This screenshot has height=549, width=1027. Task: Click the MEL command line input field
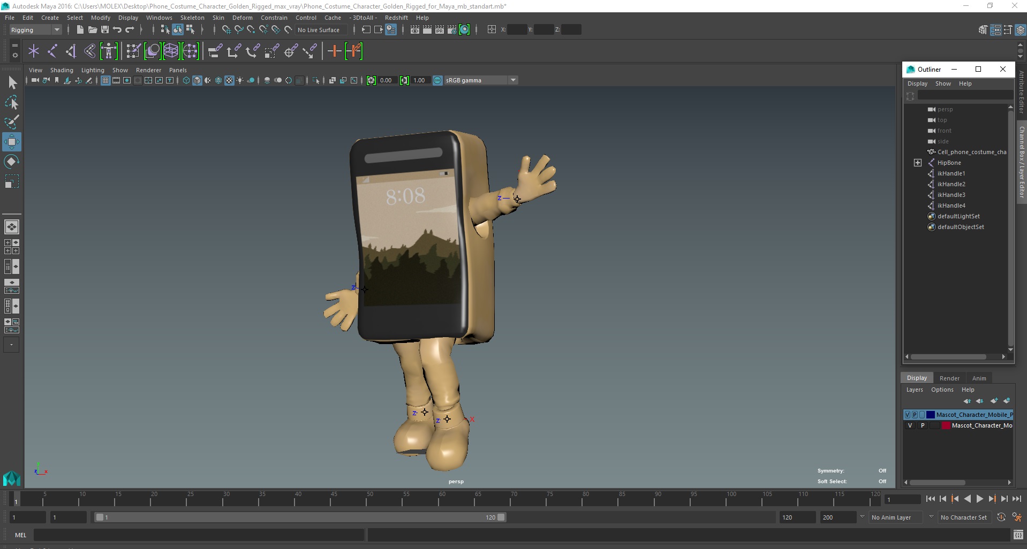199,535
